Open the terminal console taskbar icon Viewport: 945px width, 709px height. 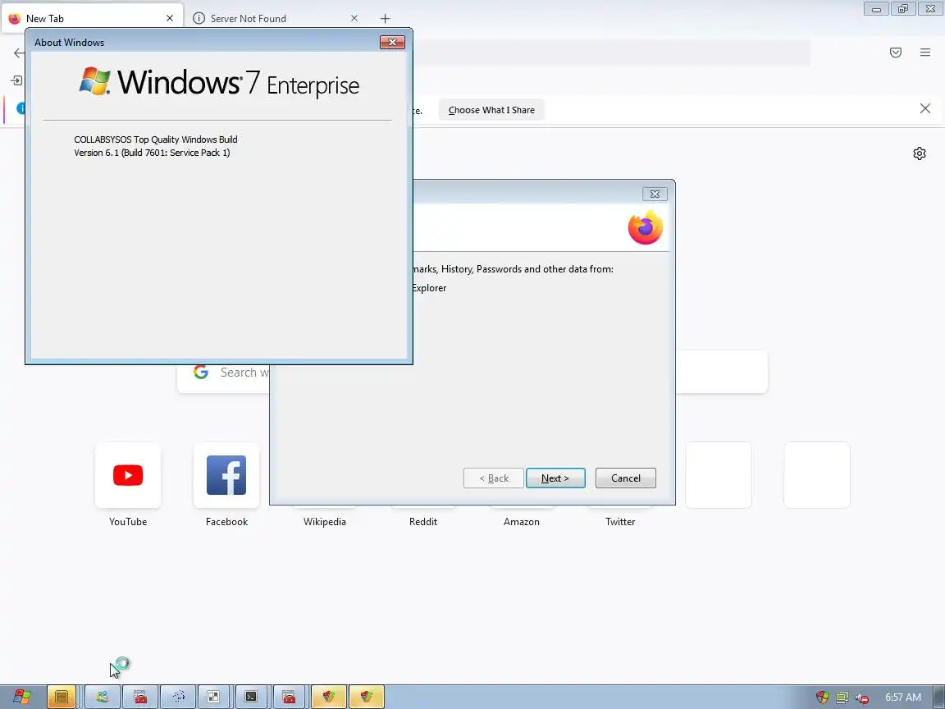(251, 697)
